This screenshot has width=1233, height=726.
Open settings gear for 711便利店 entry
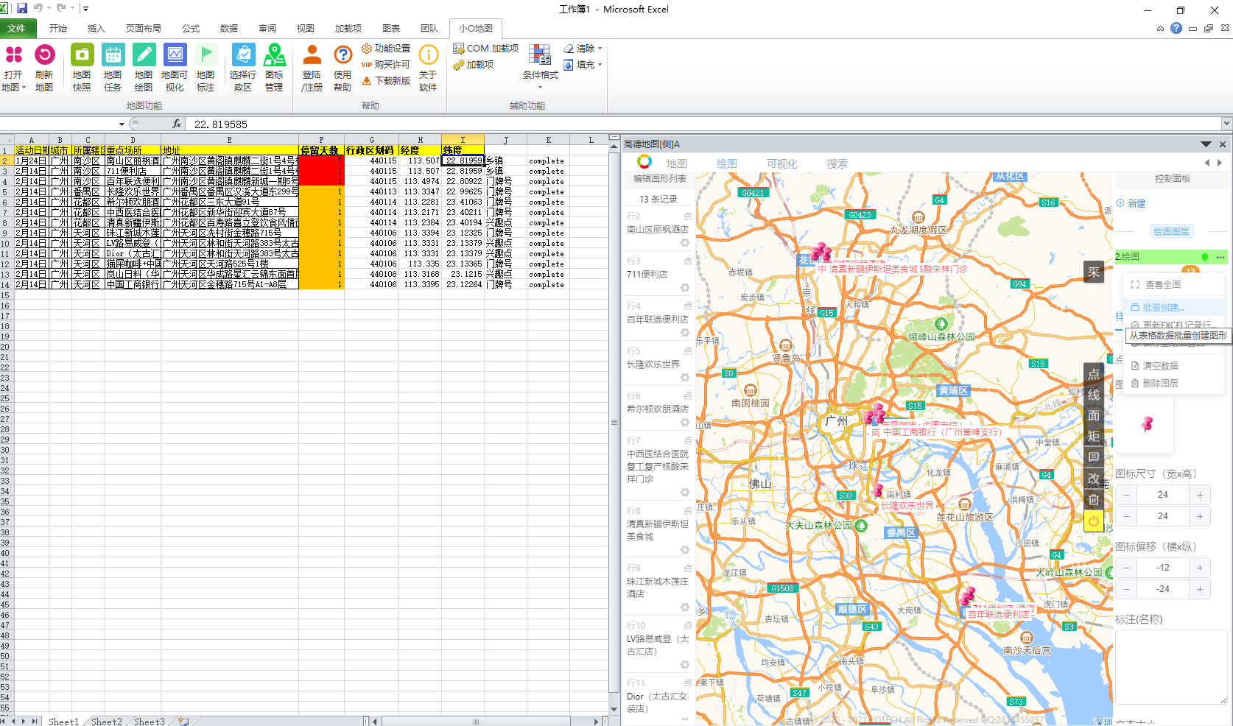pos(685,288)
